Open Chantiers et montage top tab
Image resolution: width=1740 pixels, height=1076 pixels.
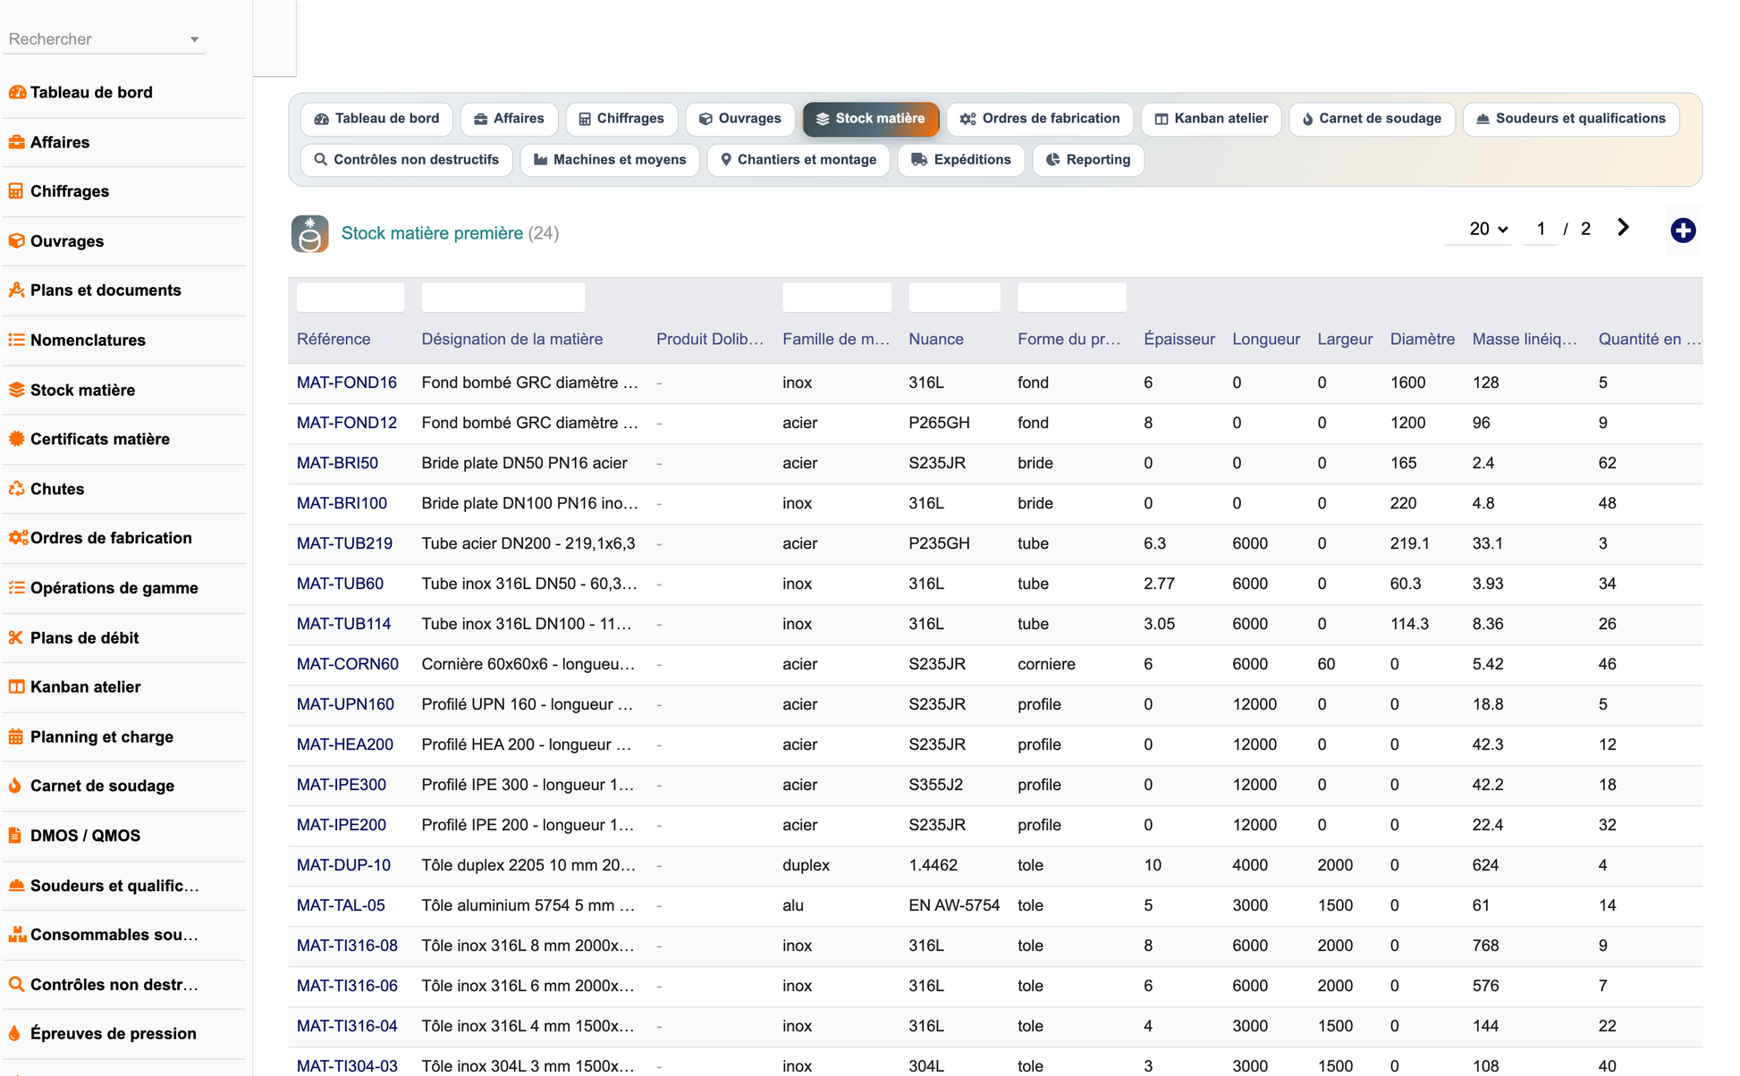click(798, 160)
